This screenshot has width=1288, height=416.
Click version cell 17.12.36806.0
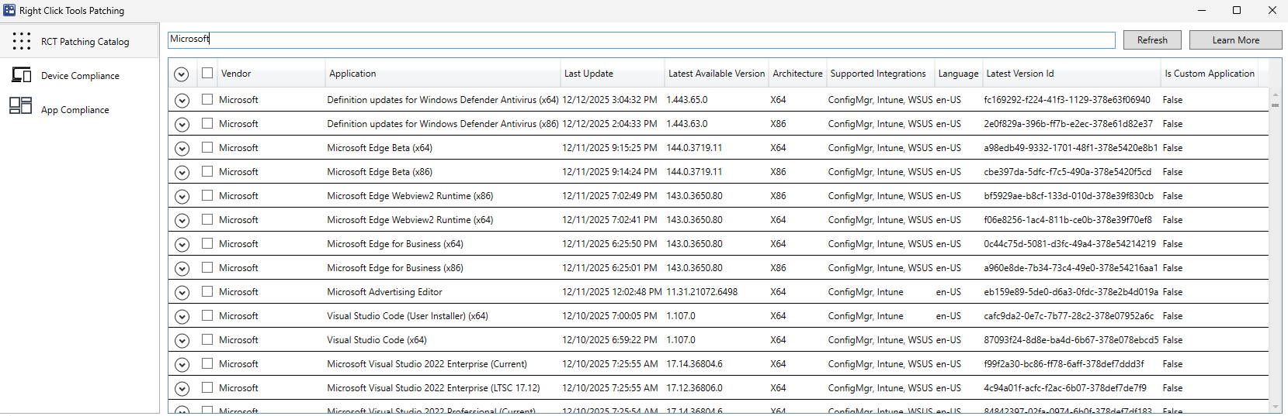[694, 388]
